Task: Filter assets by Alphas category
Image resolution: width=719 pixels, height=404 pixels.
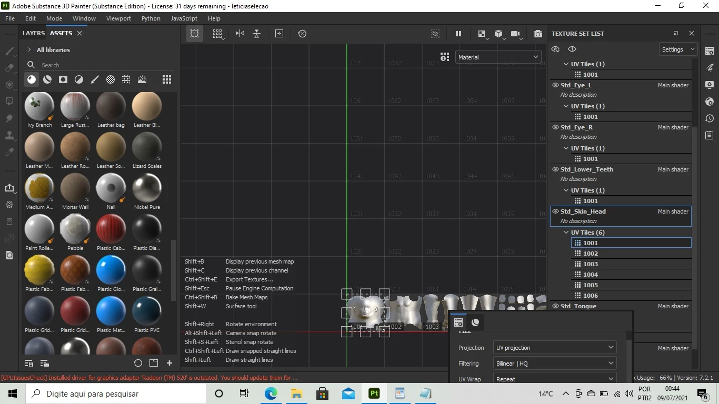Action: pyautogui.click(x=111, y=79)
